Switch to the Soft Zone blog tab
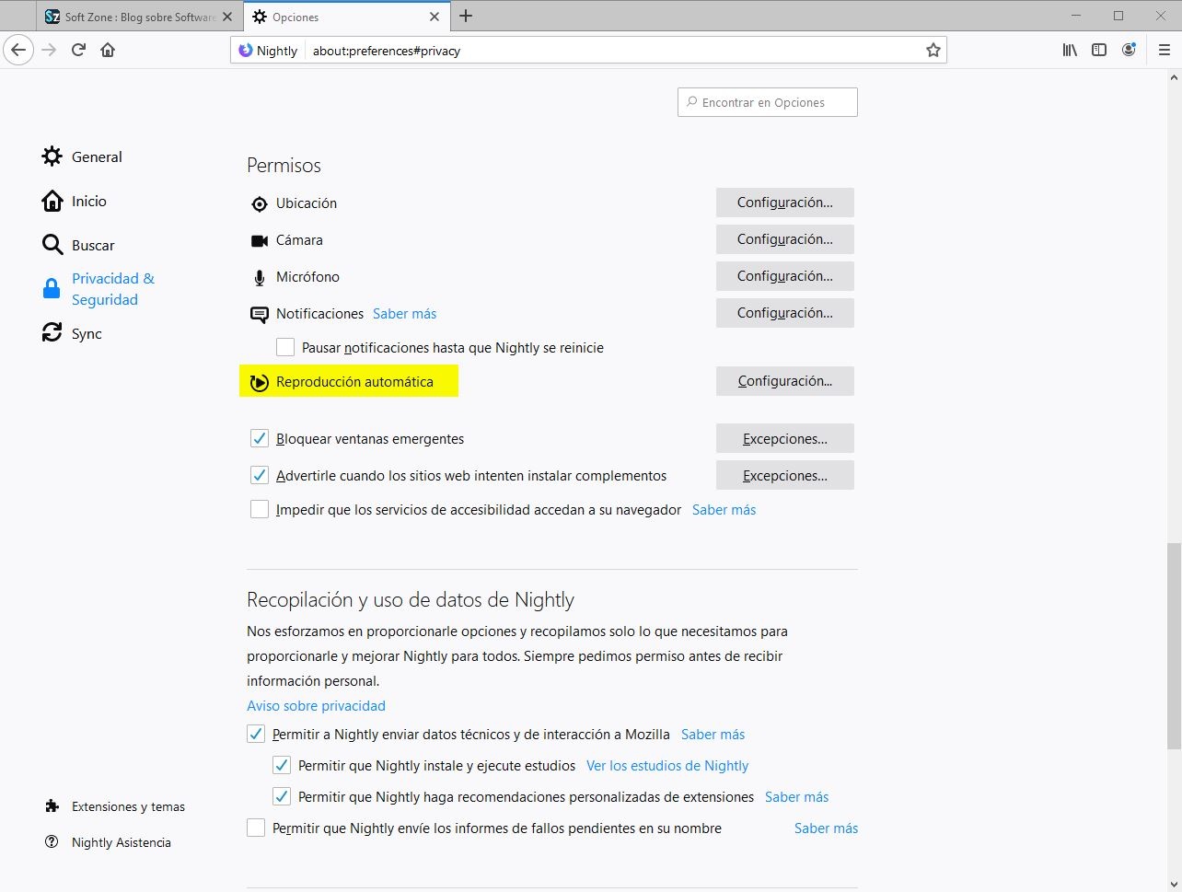 click(141, 17)
